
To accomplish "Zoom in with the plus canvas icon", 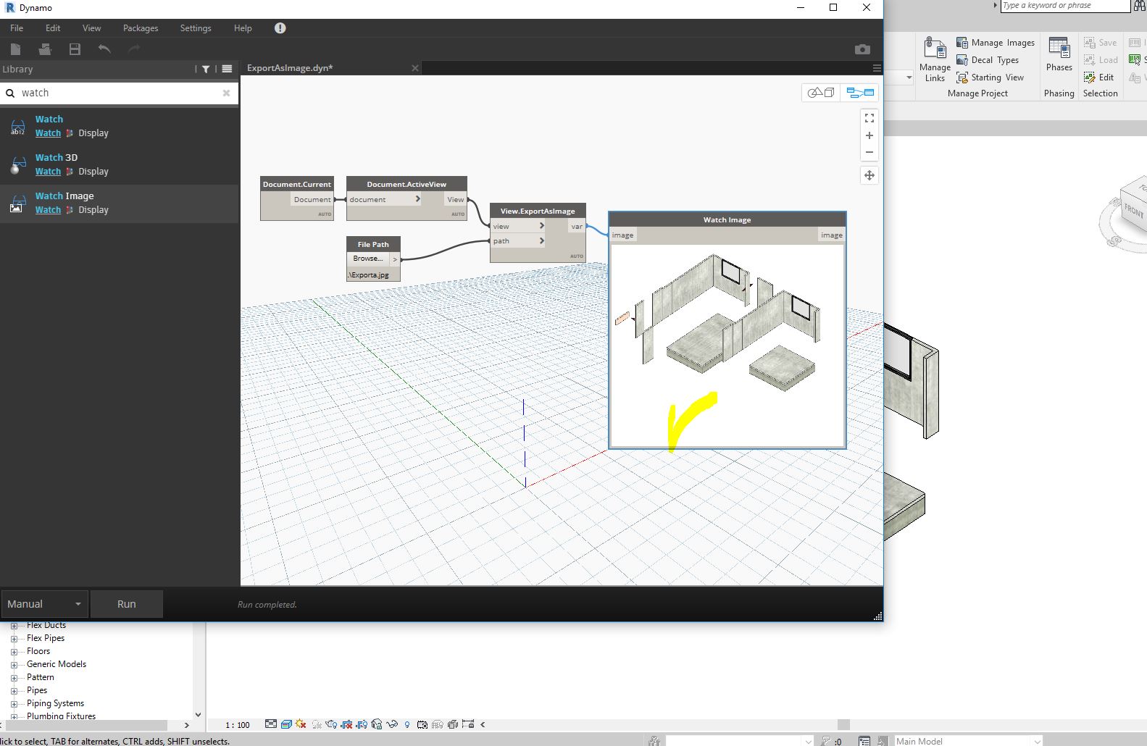I will point(869,135).
